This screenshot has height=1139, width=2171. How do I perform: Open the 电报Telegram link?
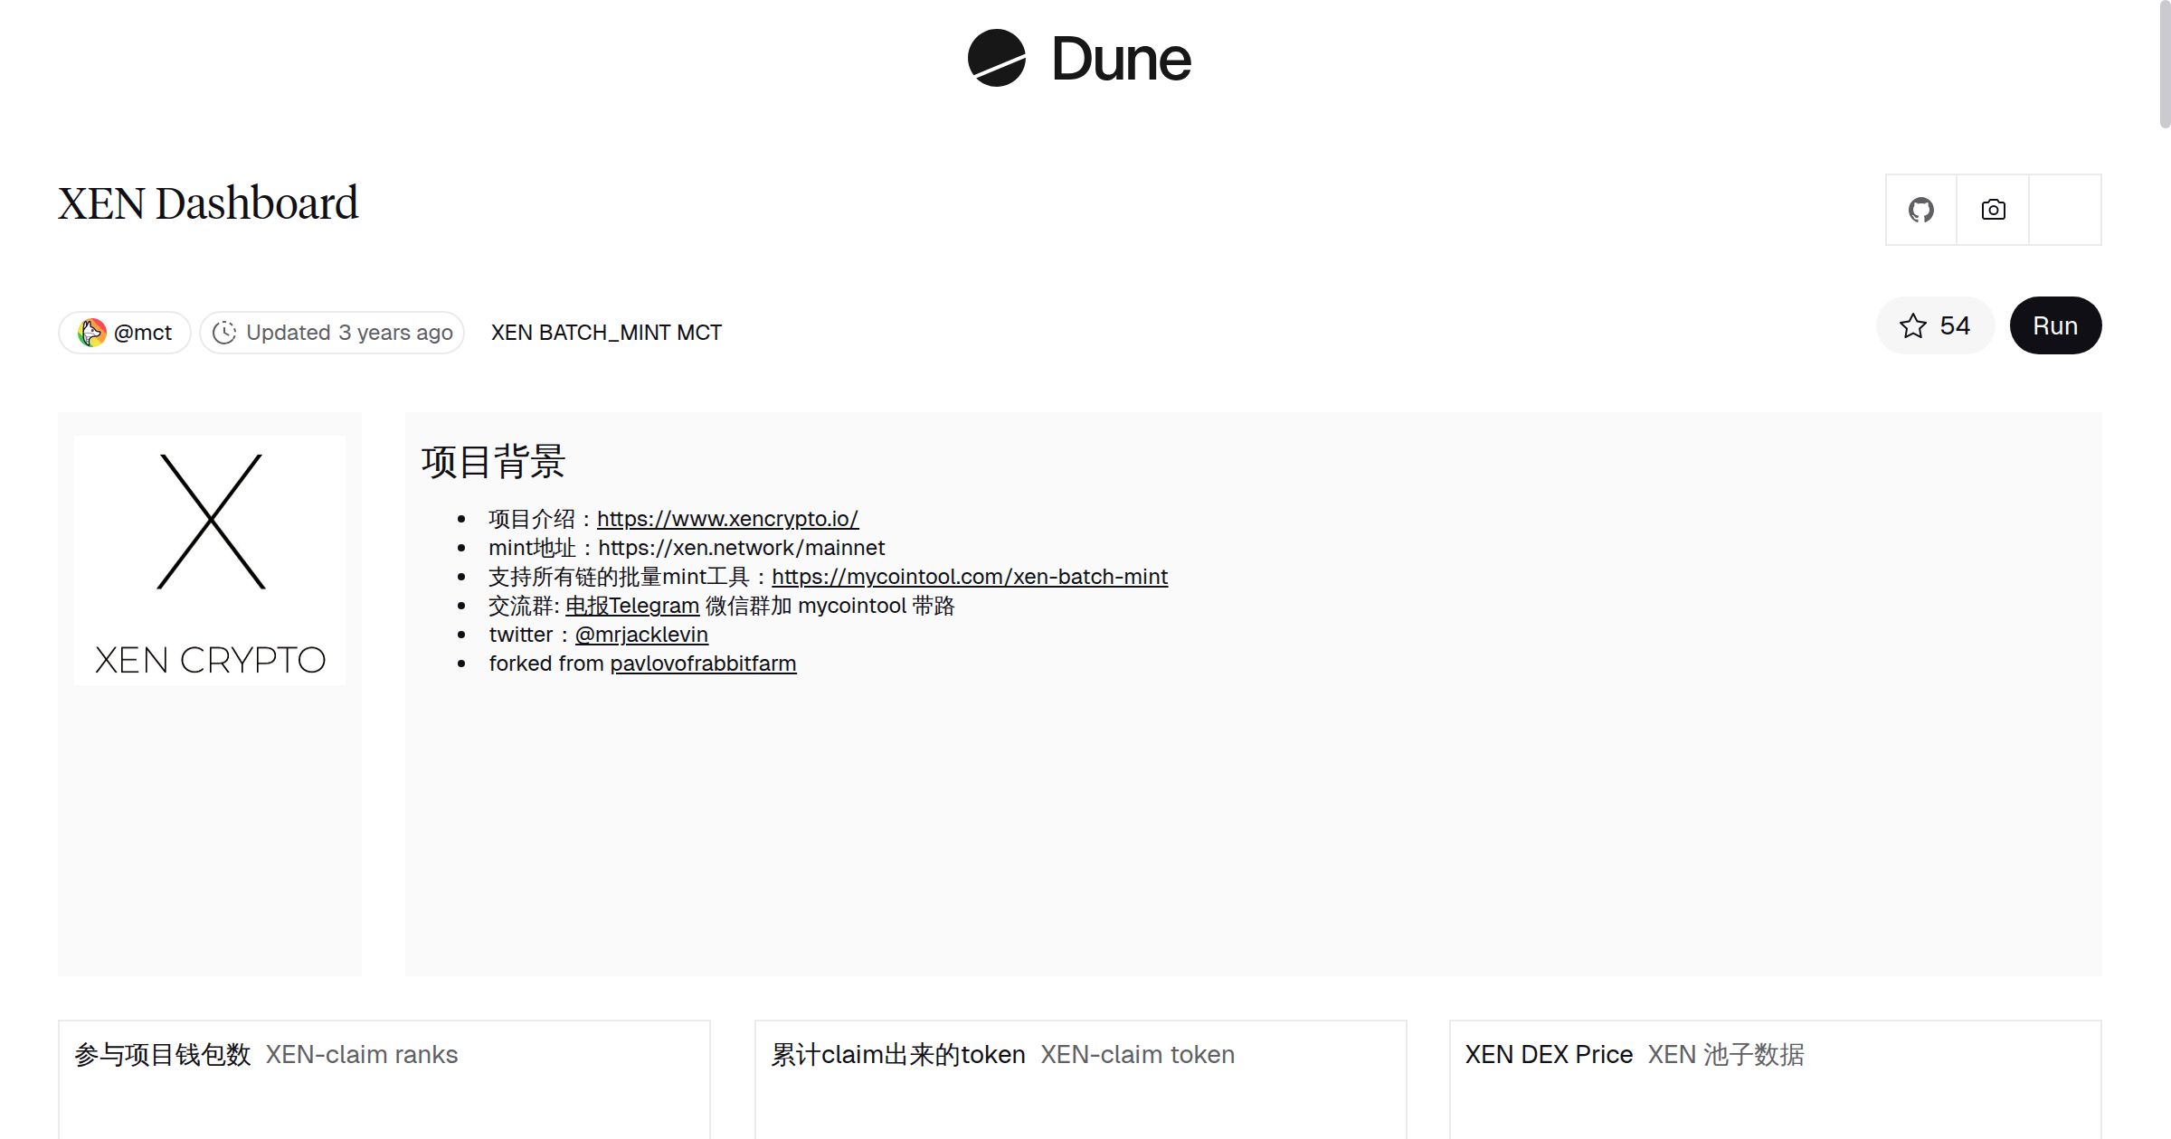click(x=631, y=606)
